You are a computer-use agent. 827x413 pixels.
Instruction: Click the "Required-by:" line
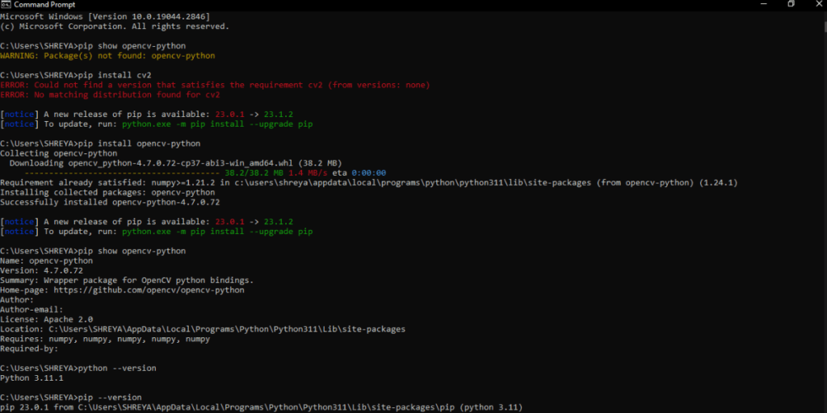click(x=29, y=348)
